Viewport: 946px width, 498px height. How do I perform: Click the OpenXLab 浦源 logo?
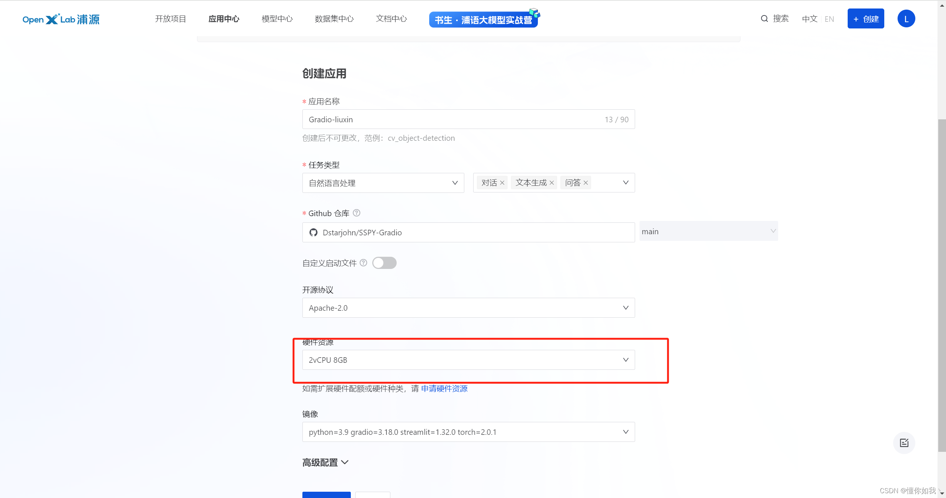point(61,19)
